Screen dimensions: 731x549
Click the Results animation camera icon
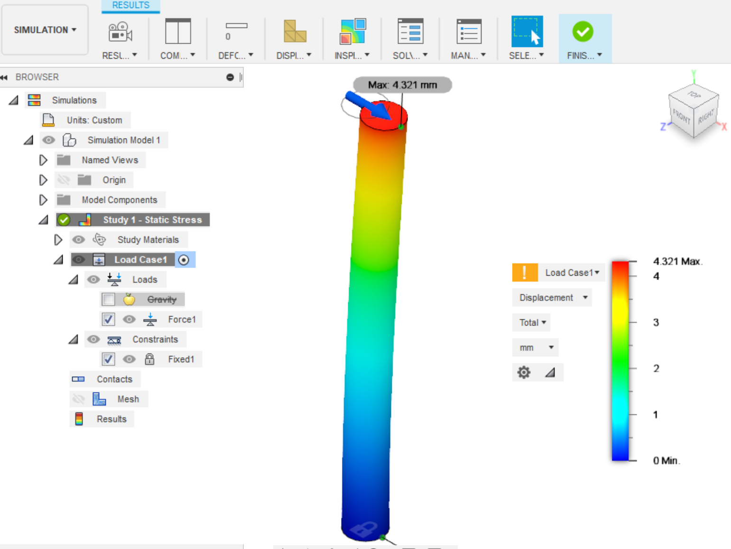[x=120, y=32]
